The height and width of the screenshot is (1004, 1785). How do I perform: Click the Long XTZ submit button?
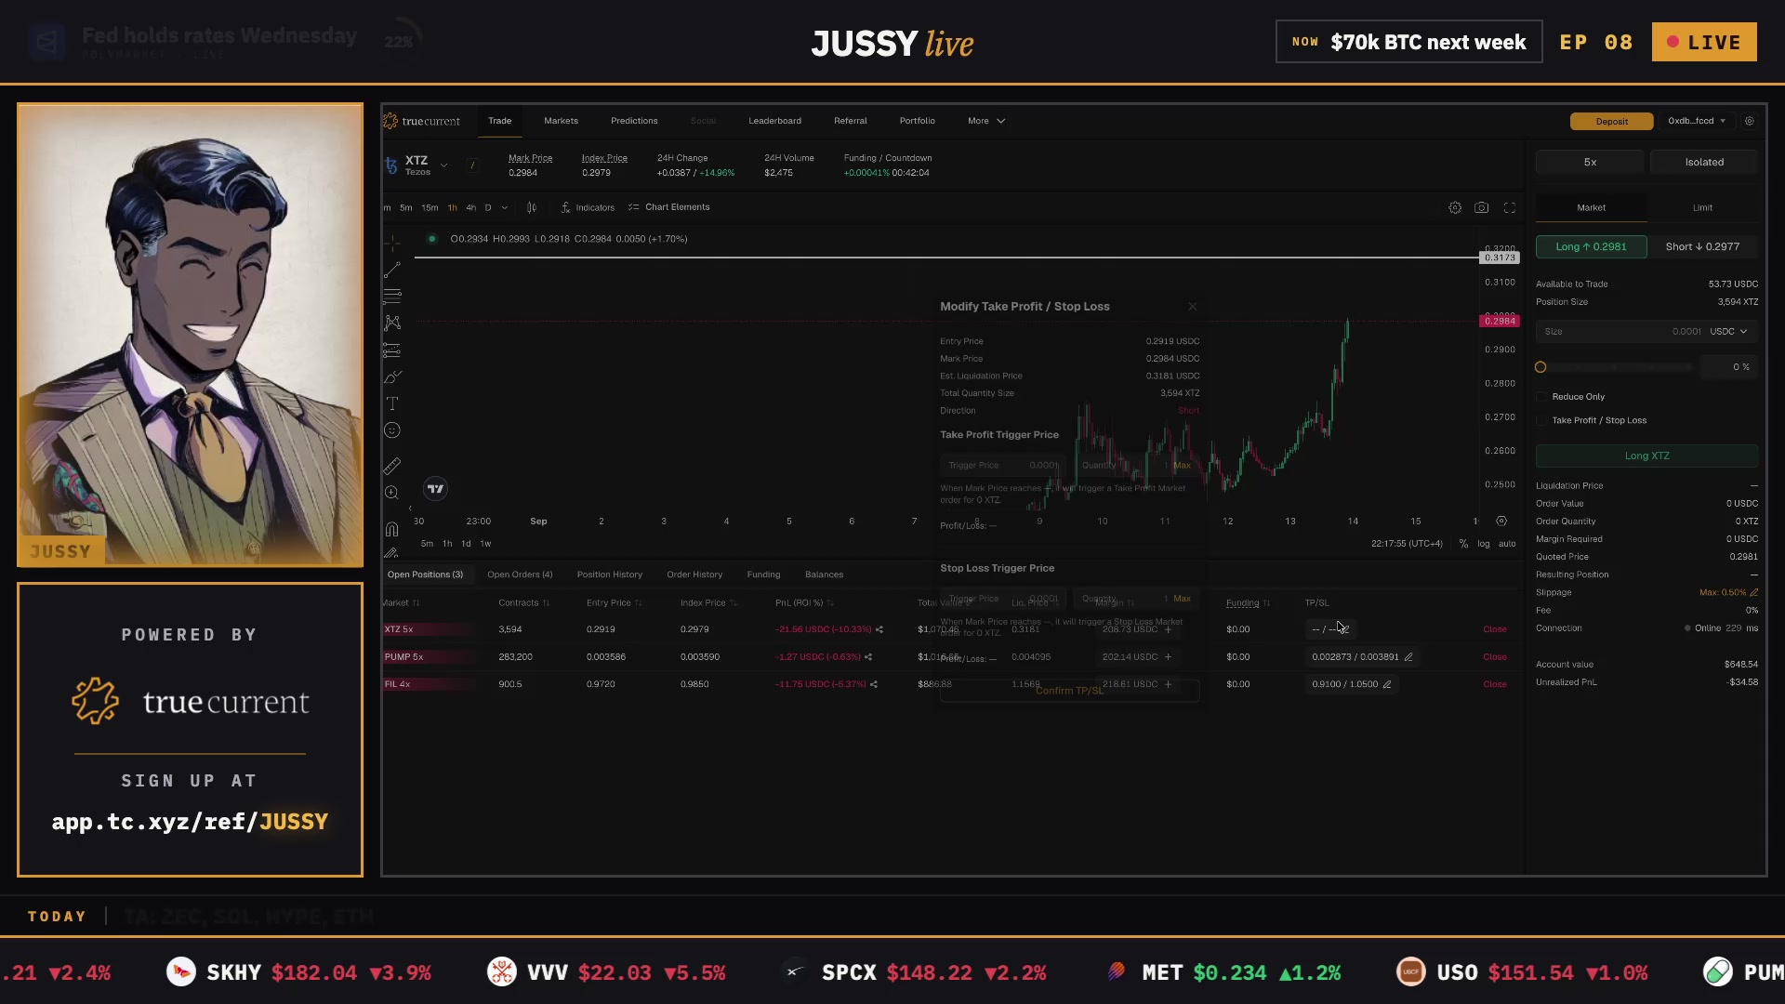point(1646,456)
